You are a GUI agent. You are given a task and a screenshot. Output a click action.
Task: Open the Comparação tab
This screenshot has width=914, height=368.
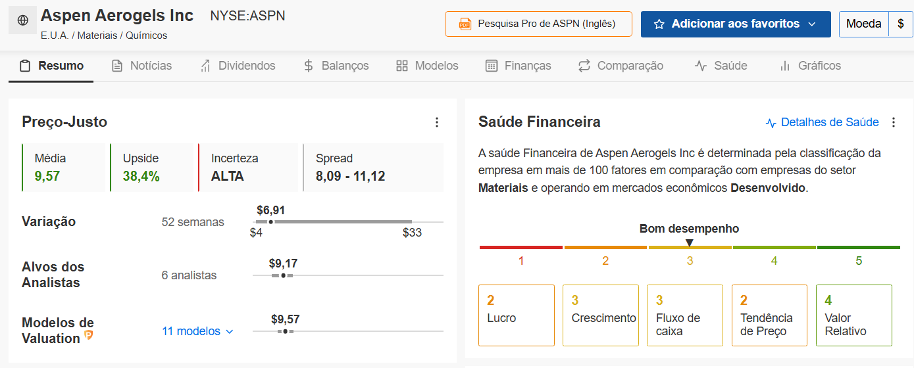tap(621, 66)
